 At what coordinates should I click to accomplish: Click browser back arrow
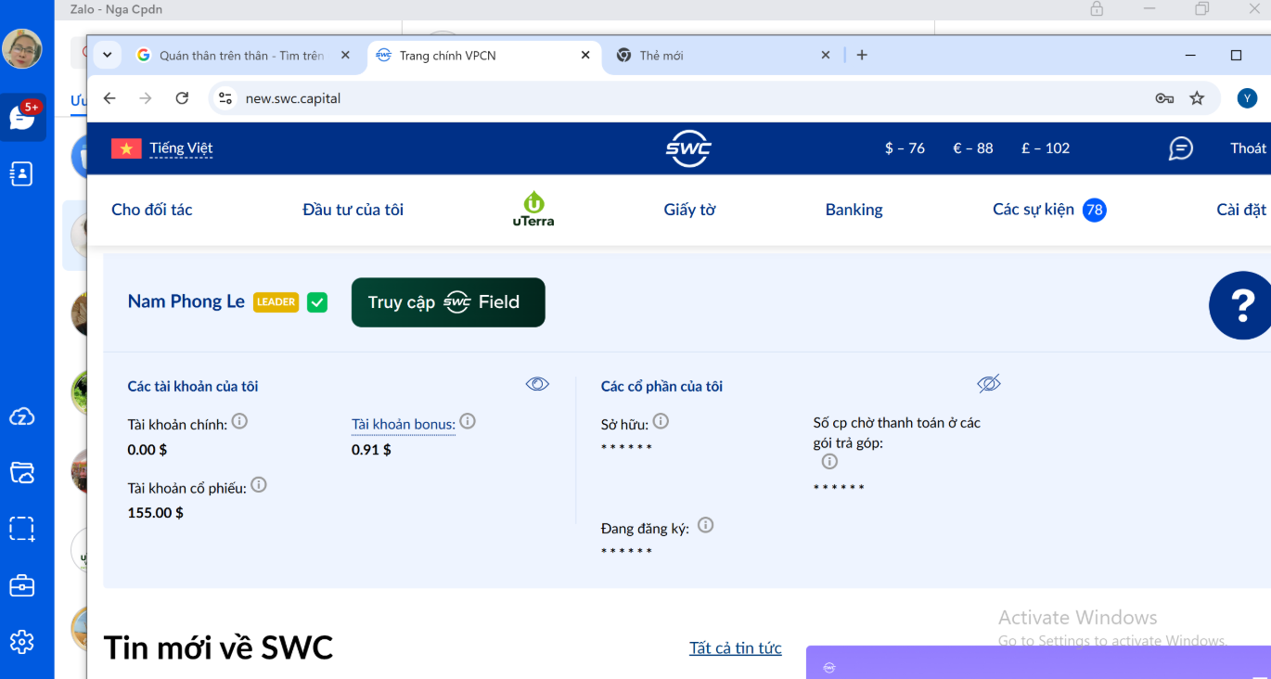click(x=109, y=98)
